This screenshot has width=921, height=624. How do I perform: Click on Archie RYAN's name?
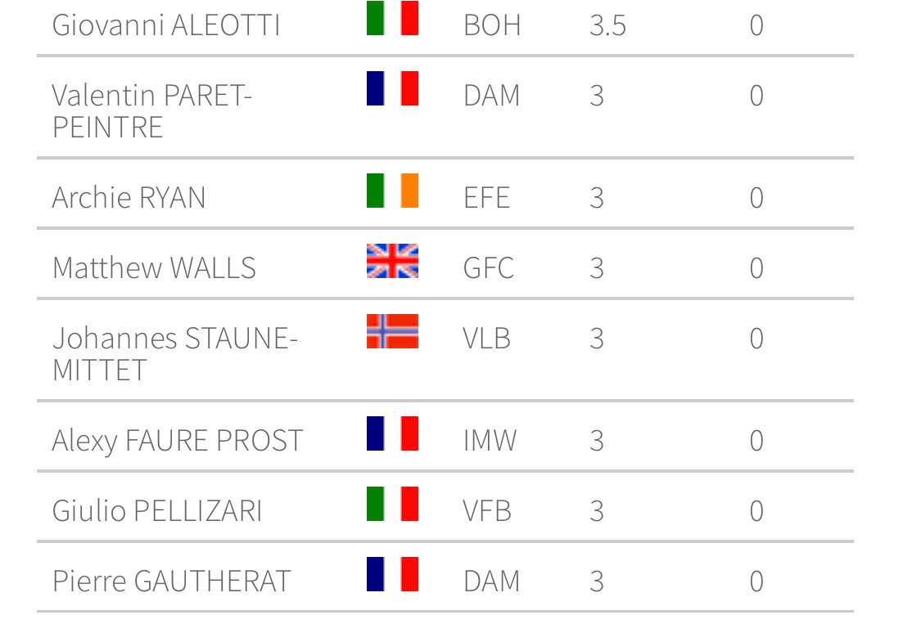coord(129,198)
